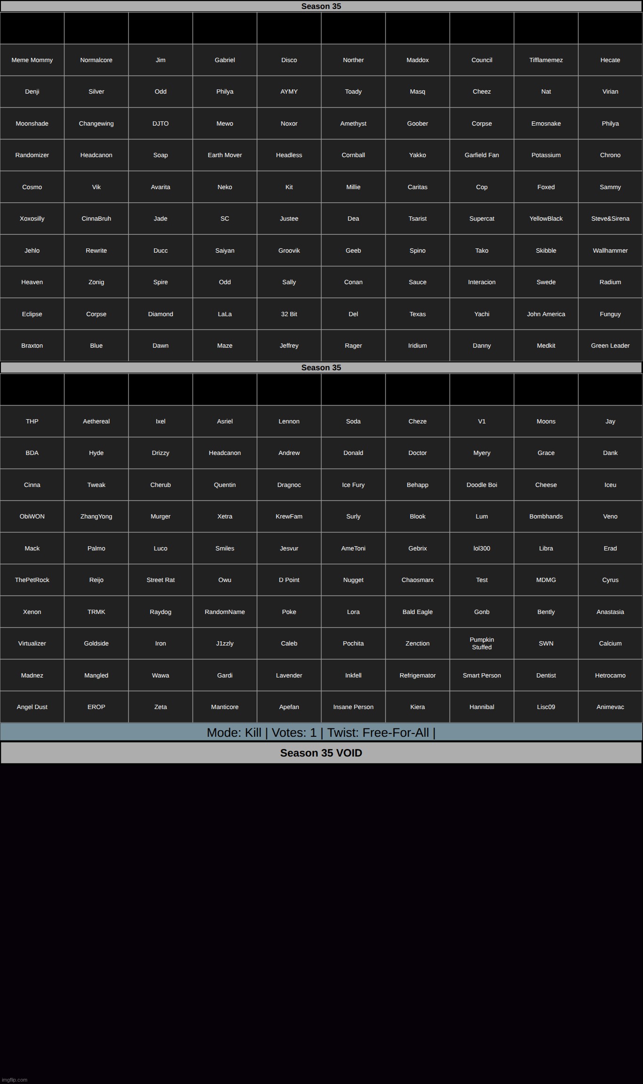
Task: Click the Meme Mommy cell
Action: click(x=32, y=60)
